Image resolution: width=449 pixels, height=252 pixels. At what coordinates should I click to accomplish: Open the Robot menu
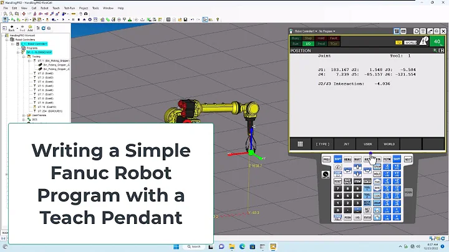(44, 8)
